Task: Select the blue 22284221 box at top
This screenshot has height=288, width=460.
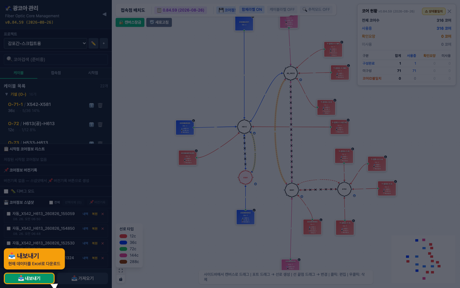Action: coord(244,24)
